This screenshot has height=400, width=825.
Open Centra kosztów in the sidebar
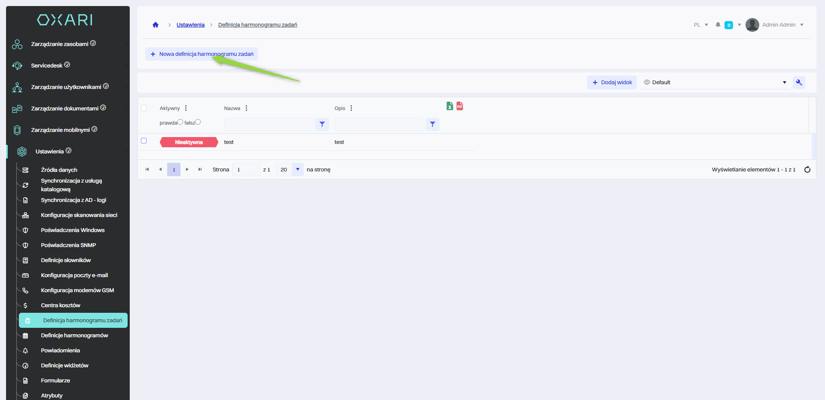tap(61, 305)
